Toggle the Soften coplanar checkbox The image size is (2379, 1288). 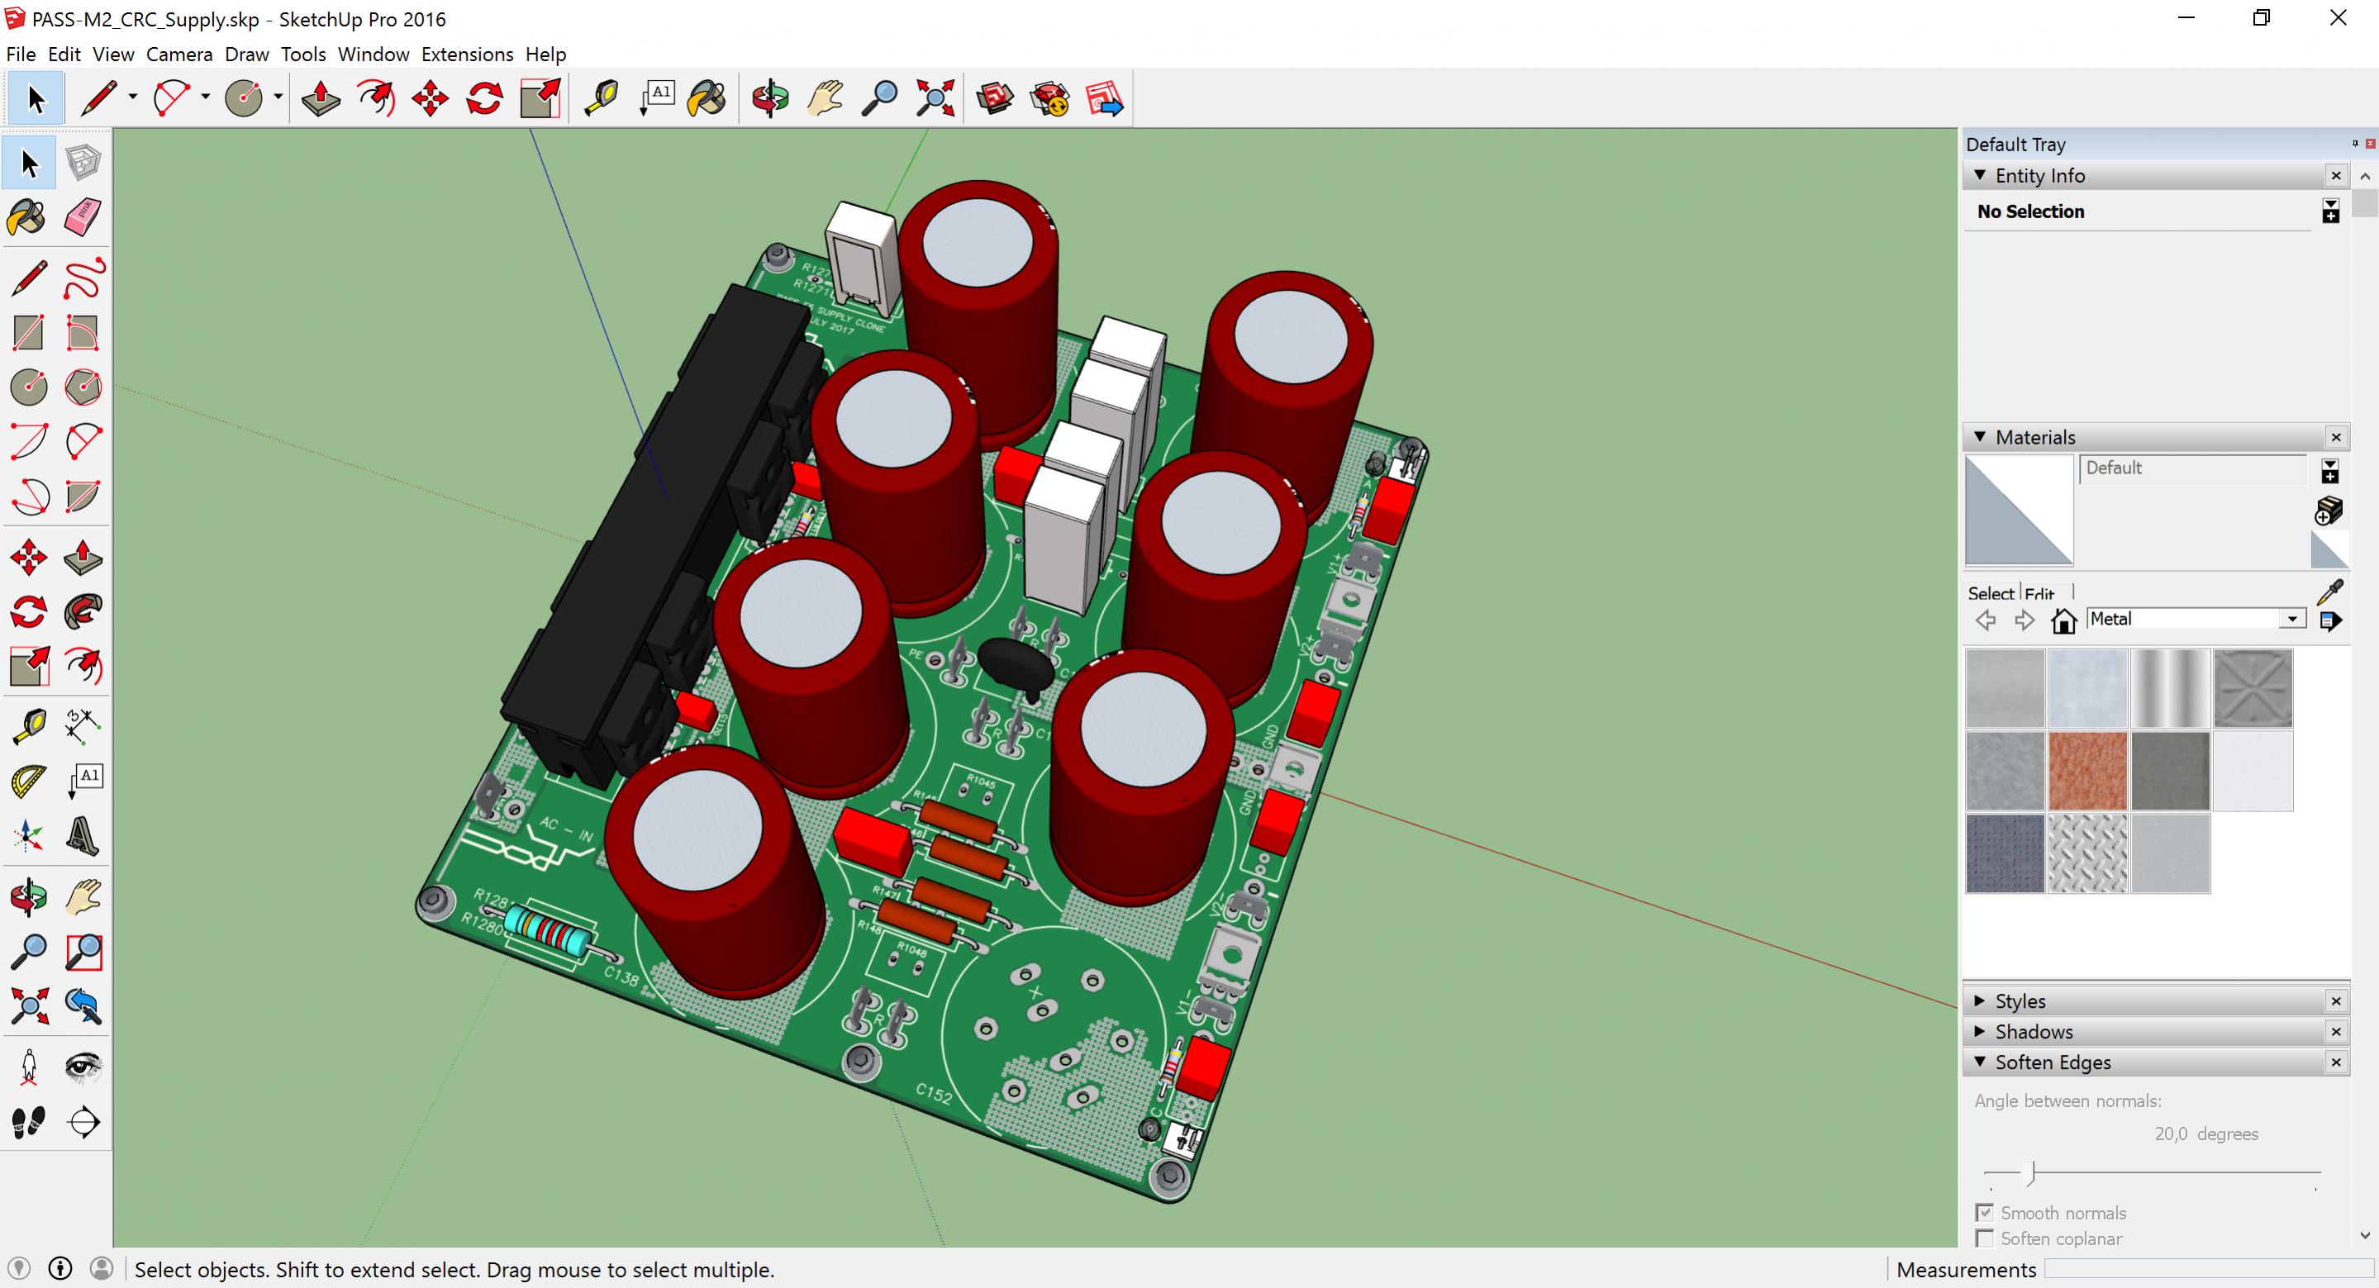click(x=1984, y=1238)
